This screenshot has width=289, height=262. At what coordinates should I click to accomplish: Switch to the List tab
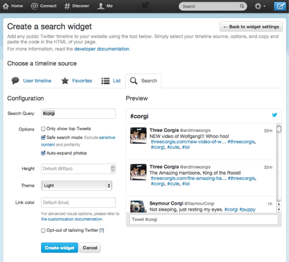111,81
